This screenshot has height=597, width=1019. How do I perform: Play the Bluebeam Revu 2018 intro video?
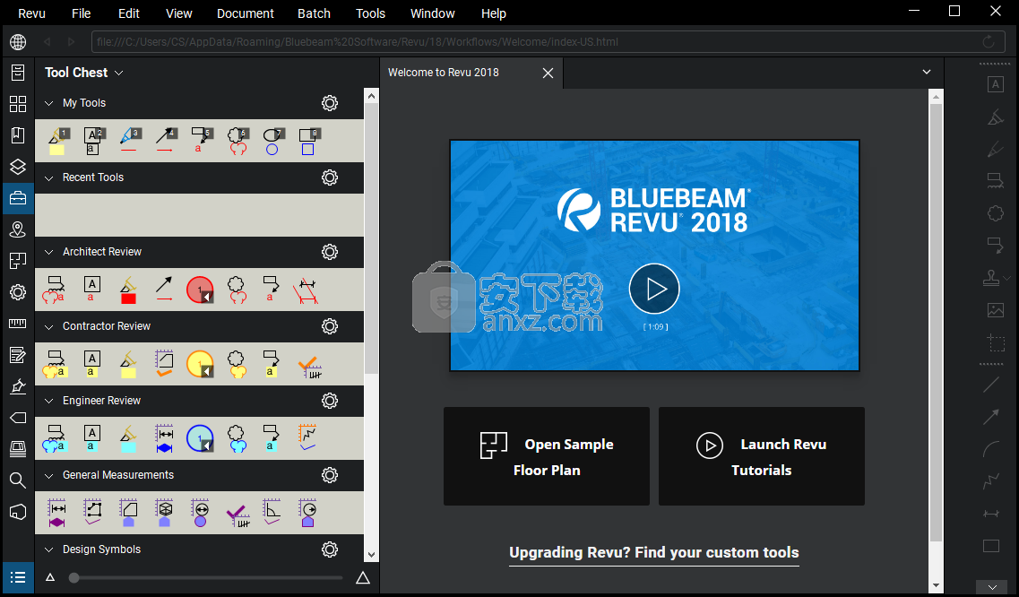pyautogui.click(x=654, y=289)
